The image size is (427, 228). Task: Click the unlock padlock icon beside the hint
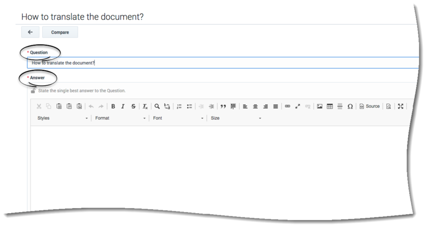(x=33, y=91)
